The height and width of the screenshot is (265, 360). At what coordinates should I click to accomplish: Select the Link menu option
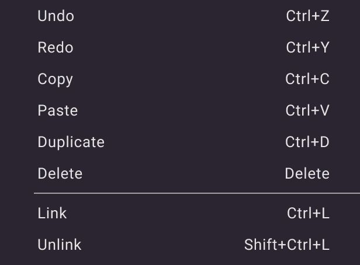(x=53, y=213)
